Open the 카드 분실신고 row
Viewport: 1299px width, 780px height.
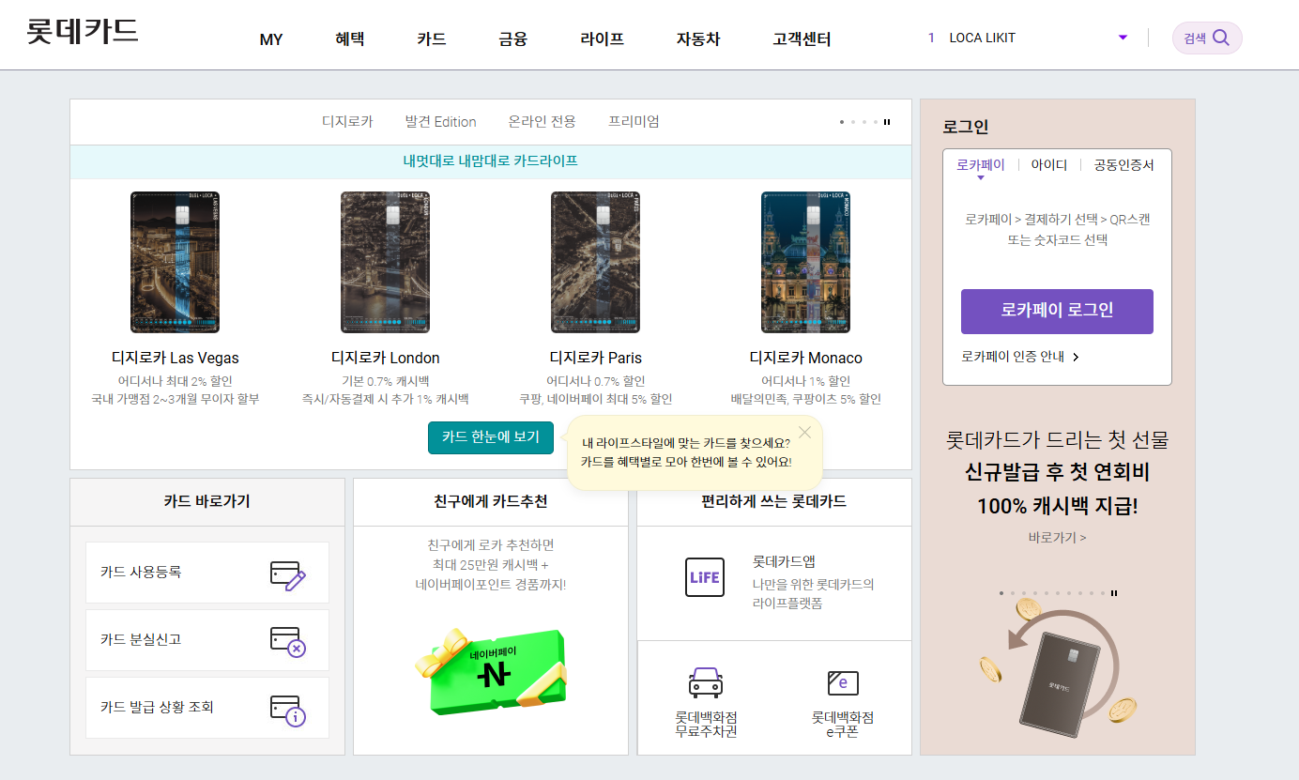point(207,640)
